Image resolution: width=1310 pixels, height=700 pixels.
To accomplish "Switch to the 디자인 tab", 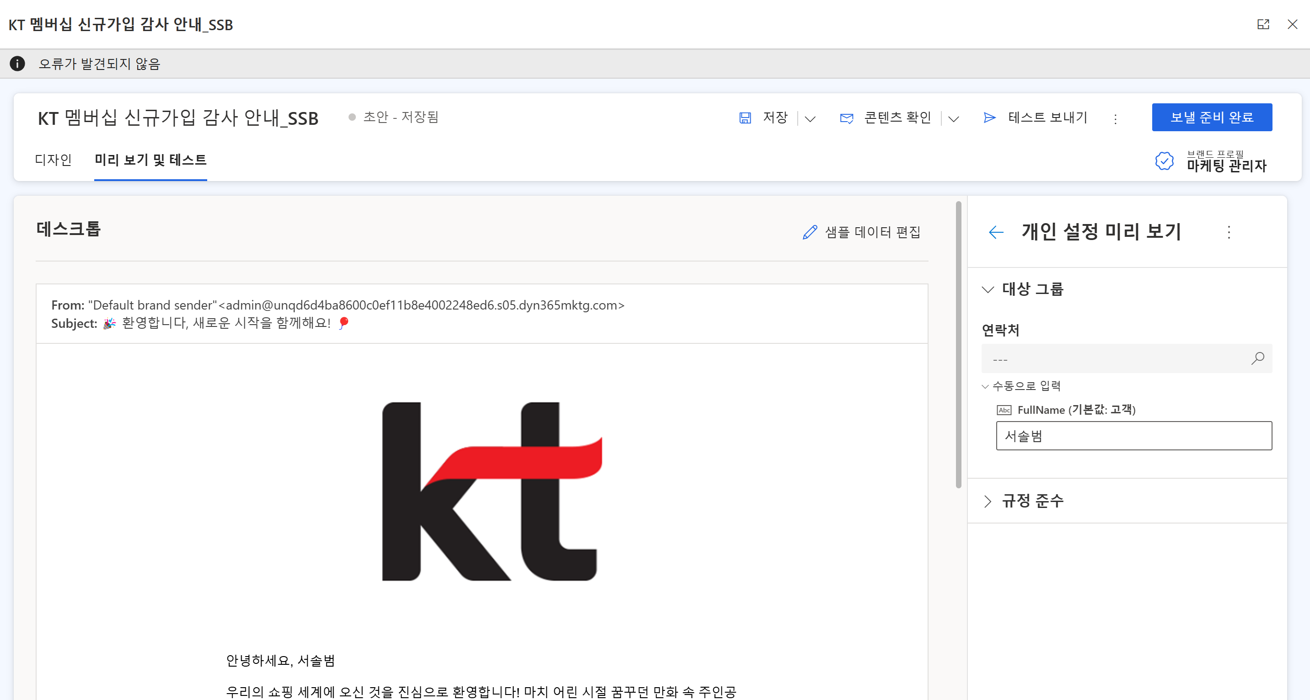I will [54, 160].
